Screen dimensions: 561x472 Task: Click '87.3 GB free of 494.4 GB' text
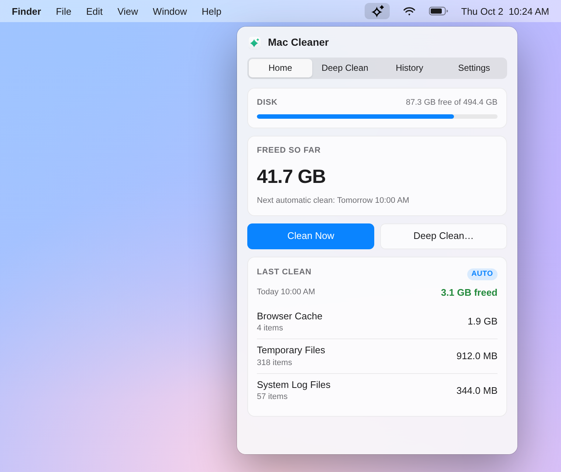(x=452, y=102)
